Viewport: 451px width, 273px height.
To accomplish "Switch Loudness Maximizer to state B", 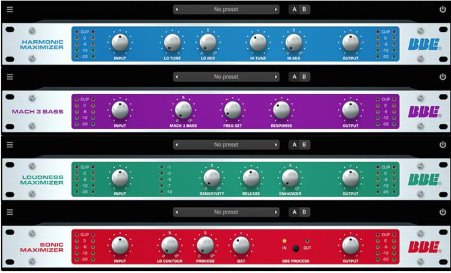I will pyautogui.click(x=304, y=145).
